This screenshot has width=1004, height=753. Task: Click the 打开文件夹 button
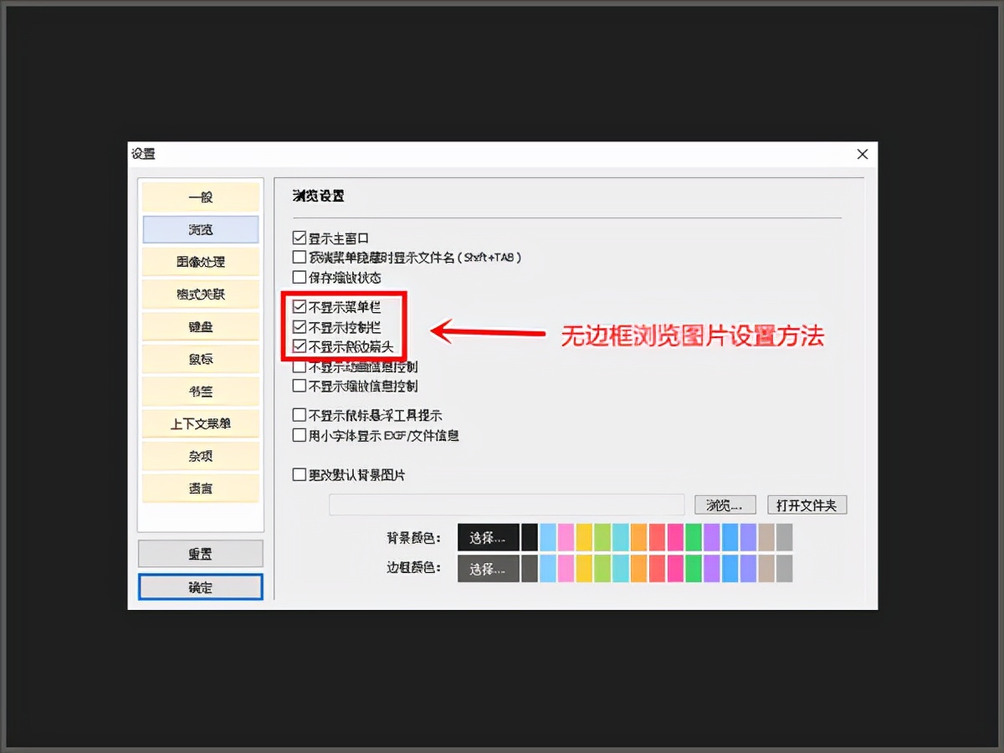tap(807, 505)
